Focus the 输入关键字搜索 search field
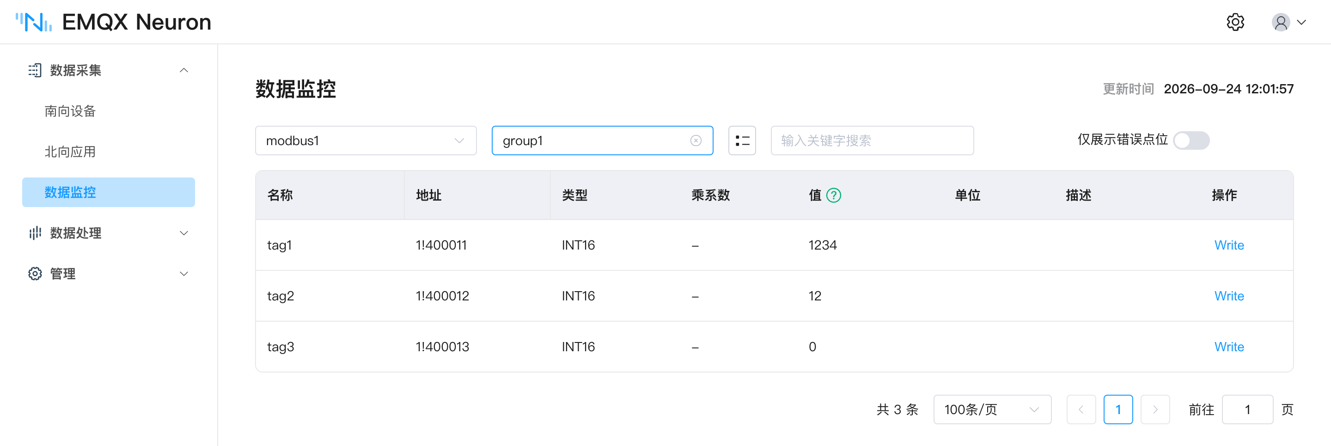Viewport: 1331px width, 446px height. (872, 141)
